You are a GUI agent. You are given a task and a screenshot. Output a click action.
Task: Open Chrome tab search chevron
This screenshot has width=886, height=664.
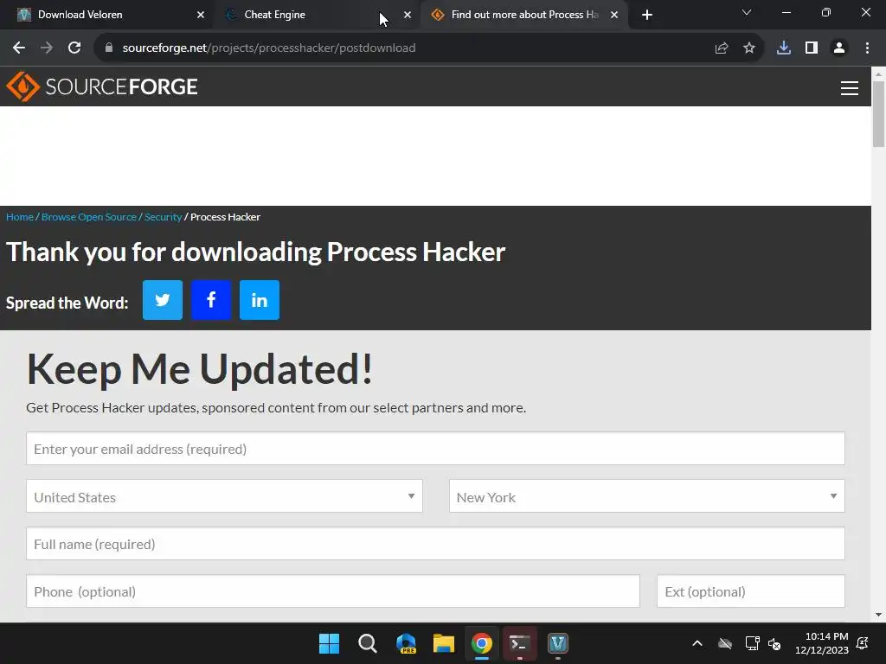tap(747, 12)
